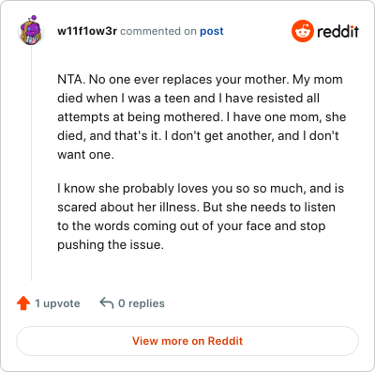Follow the blue "post" link

click(x=212, y=31)
